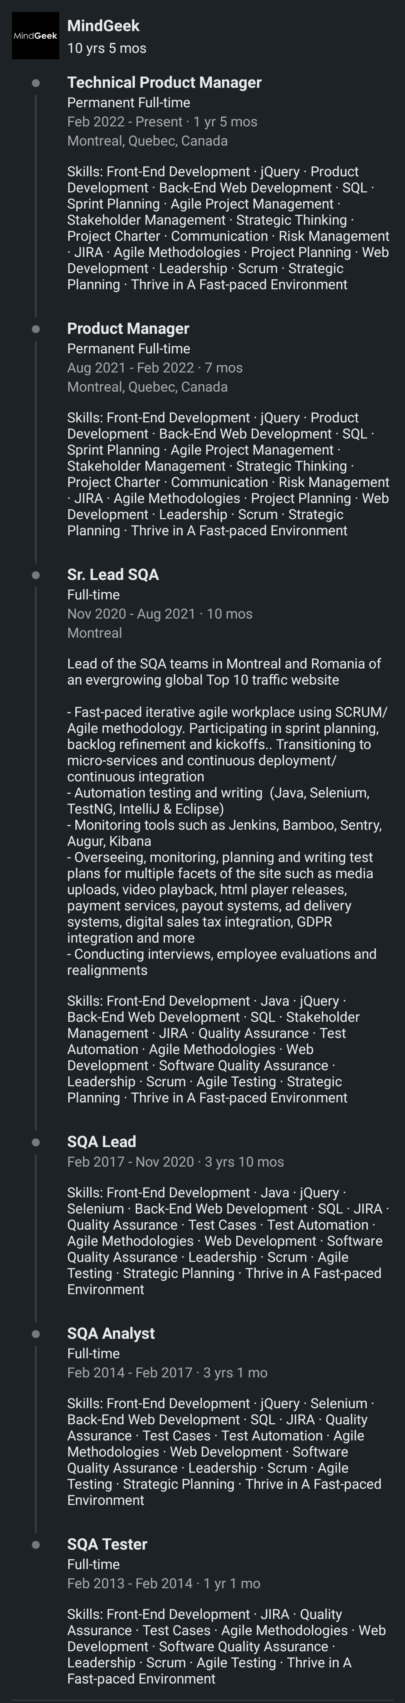Select the SQA Analyst timeline bullet
The height and width of the screenshot is (1703, 405).
[x=36, y=1334]
